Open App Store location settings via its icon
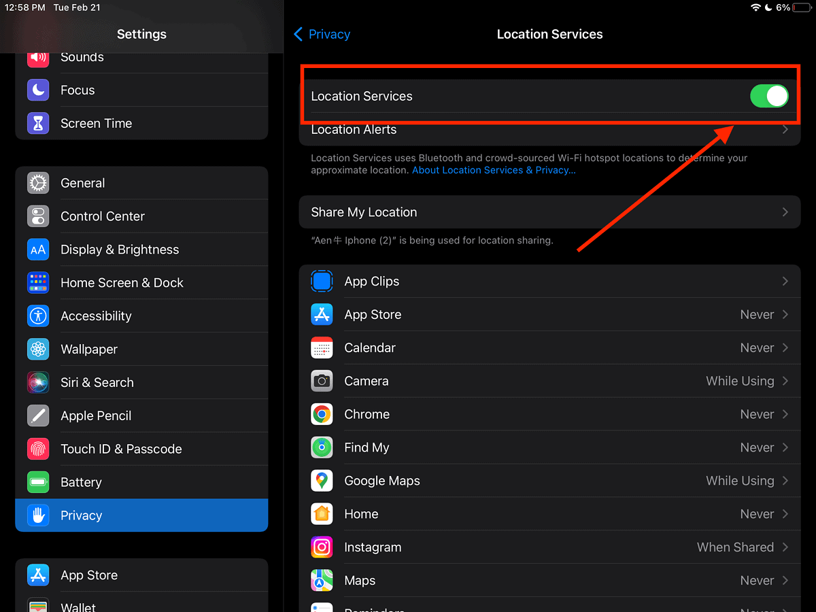This screenshot has width=816, height=612. (x=322, y=314)
